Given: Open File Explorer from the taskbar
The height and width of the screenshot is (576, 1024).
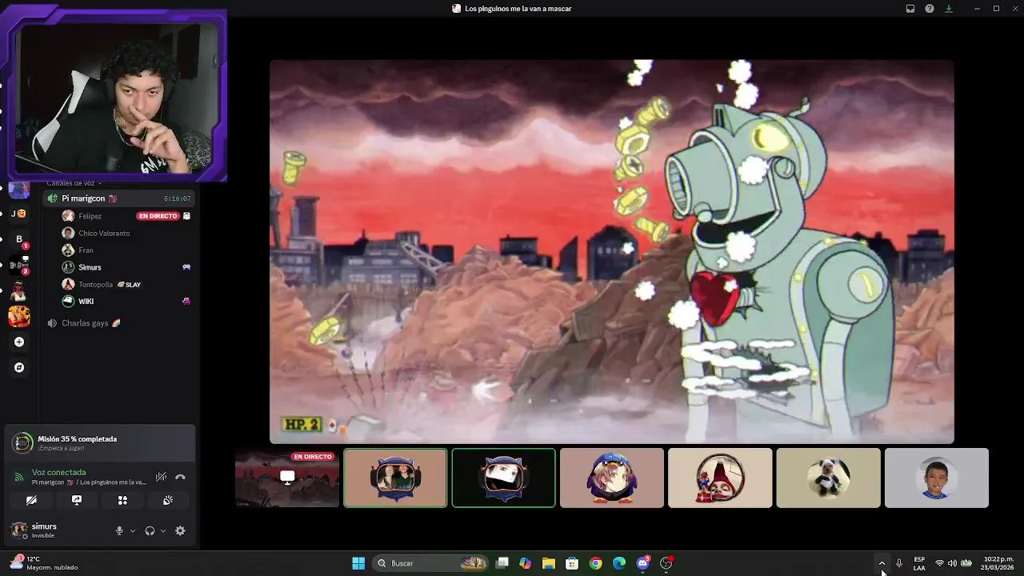Looking at the screenshot, I should (x=548, y=563).
